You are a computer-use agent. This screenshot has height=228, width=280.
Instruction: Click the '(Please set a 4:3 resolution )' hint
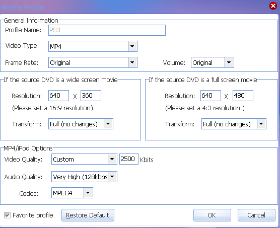pyautogui.click(x=205, y=108)
